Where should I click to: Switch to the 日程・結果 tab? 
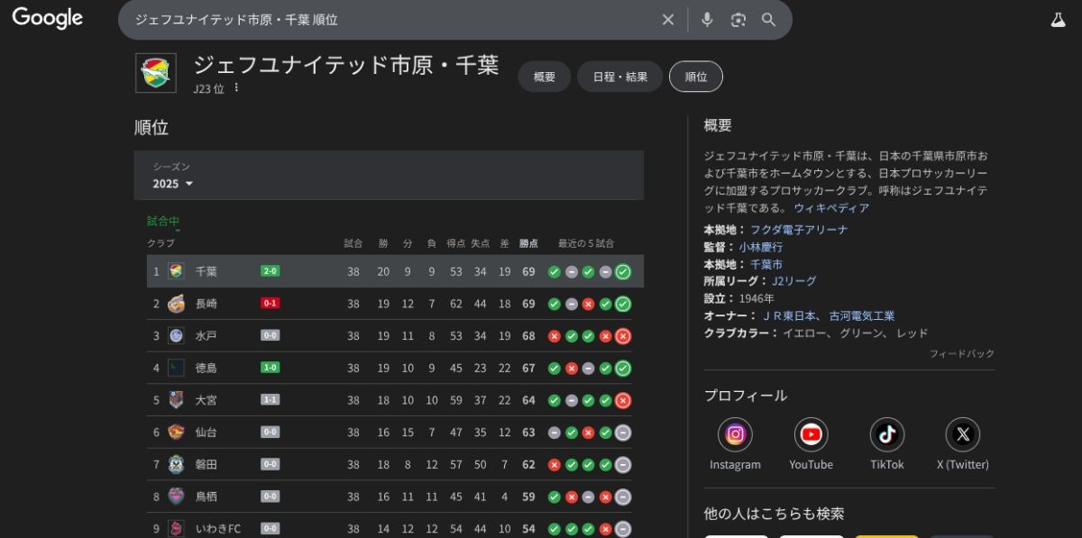[x=619, y=77]
